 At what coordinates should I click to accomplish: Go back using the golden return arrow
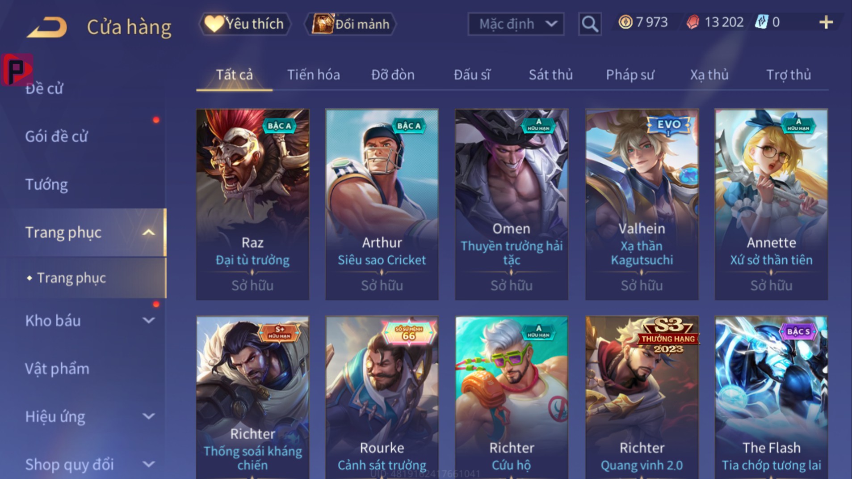47,27
